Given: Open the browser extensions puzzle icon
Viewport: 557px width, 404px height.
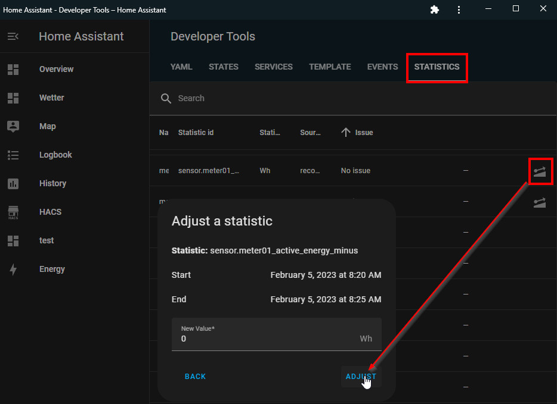Looking at the screenshot, I should coord(435,10).
